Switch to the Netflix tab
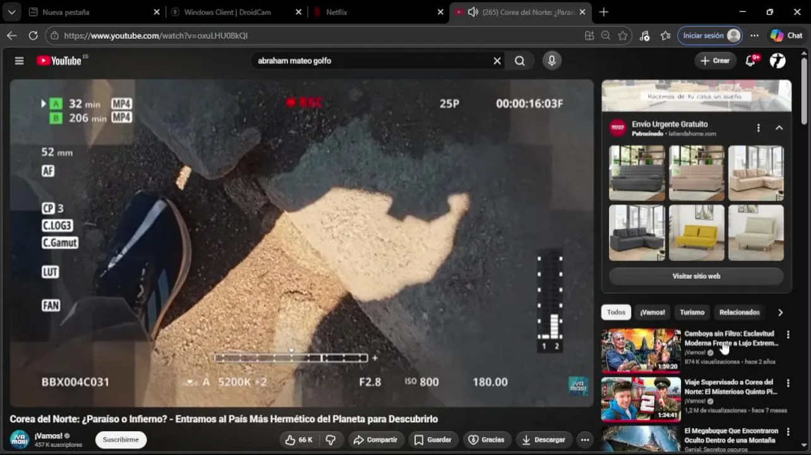Screen dimensions: 811x455 379,12
